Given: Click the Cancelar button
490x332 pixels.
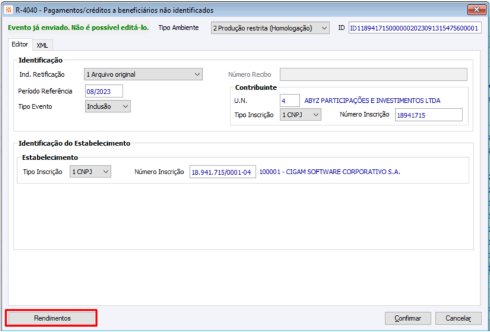Looking at the screenshot, I should pyautogui.click(x=458, y=319).
